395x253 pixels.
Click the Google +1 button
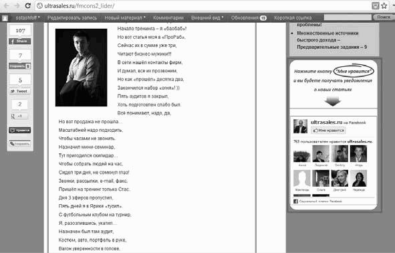tap(19, 116)
